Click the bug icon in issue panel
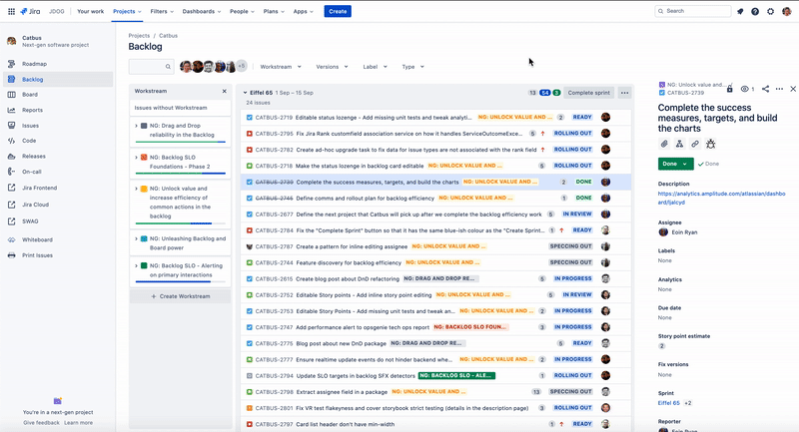 pyautogui.click(x=711, y=144)
